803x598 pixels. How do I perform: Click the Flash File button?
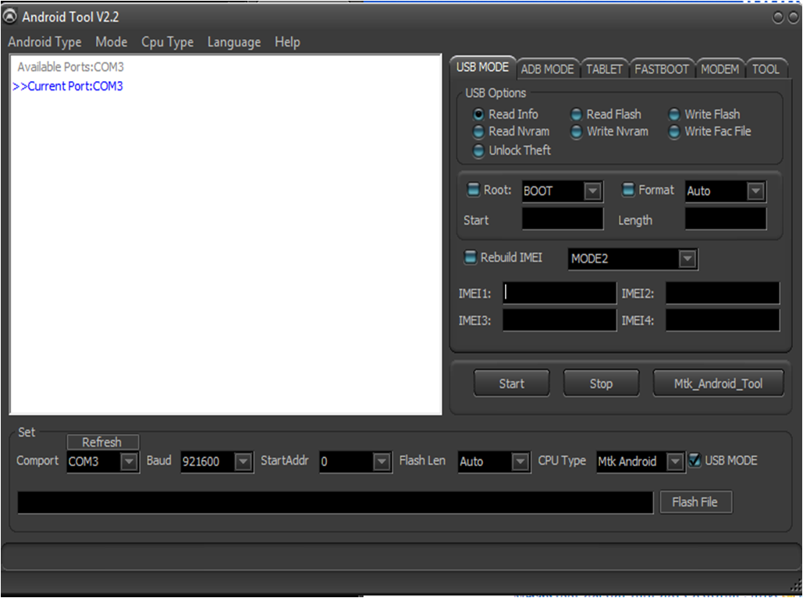coord(695,502)
